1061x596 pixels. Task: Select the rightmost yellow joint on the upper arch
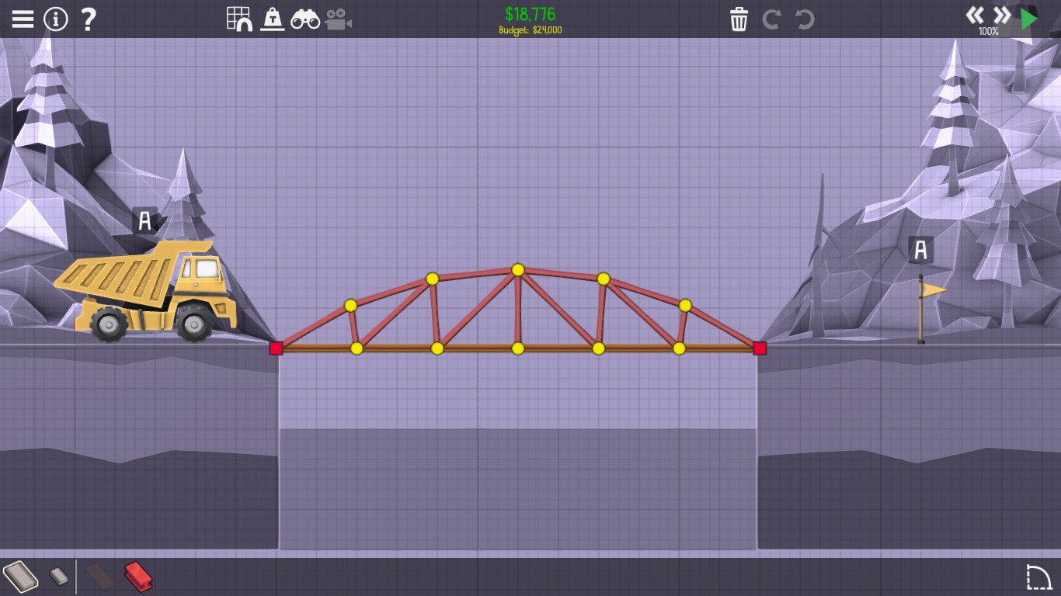pyautogui.click(x=685, y=306)
